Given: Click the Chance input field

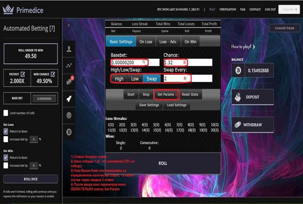Looking at the screenshot, I should (x=188, y=62).
